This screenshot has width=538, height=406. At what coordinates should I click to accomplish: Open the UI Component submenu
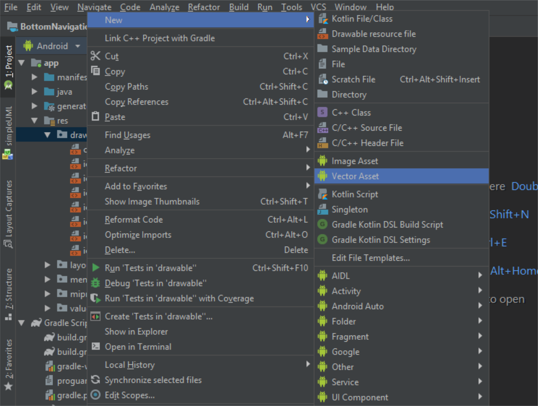(401, 397)
